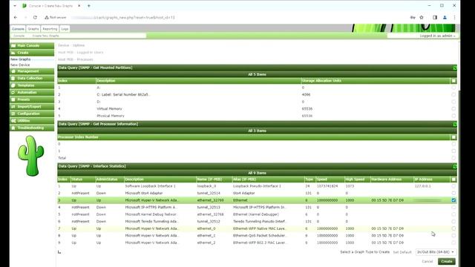
Task: Open the browser tab search dropdown arrow
Action: 15,6
